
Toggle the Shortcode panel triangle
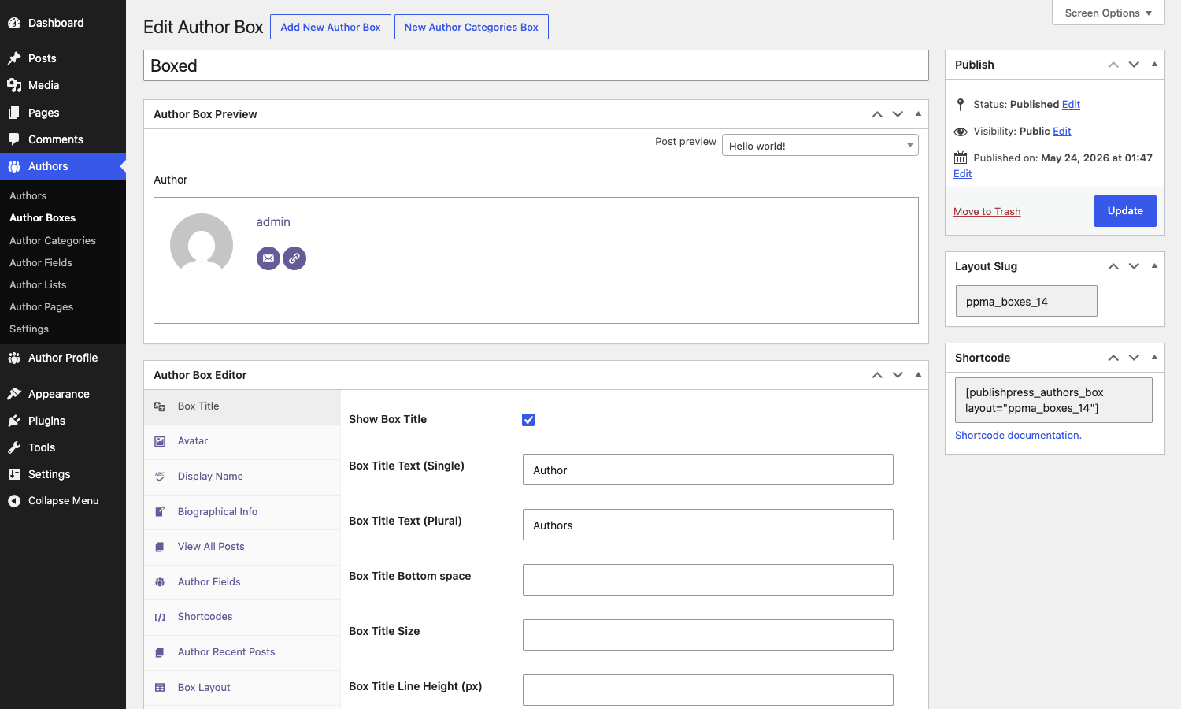point(1154,358)
